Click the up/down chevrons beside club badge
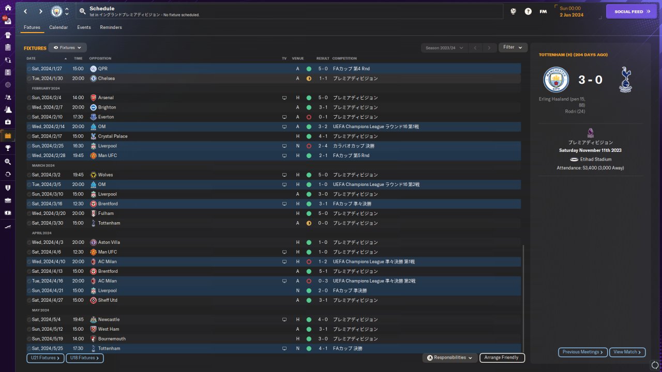 [x=67, y=11]
